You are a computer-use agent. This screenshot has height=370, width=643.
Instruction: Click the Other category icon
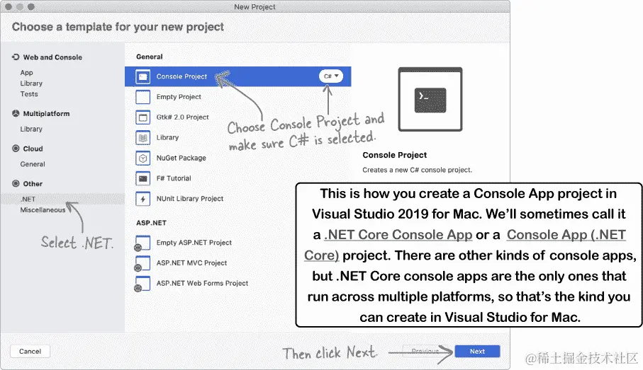coord(16,184)
